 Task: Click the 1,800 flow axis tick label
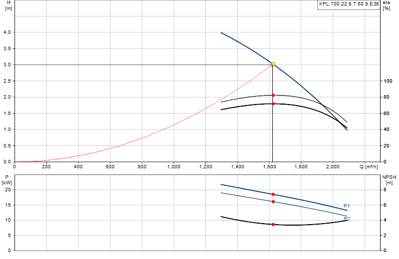pos(301,167)
